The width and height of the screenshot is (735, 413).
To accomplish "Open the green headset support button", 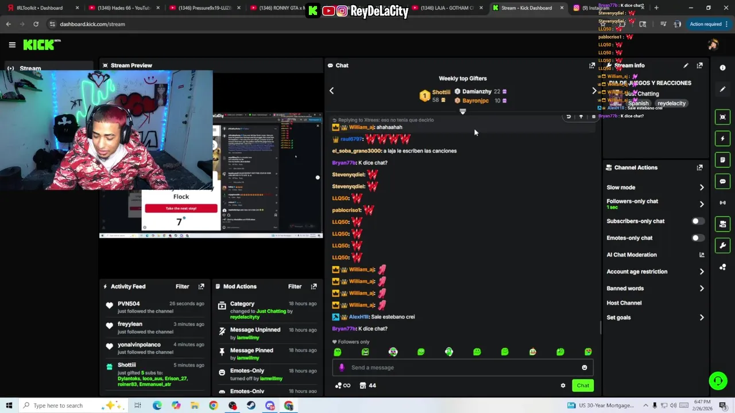I will click(x=717, y=380).
